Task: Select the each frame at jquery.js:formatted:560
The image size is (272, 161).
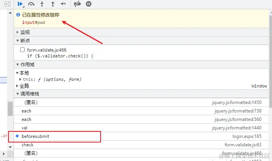Action: tap(141, 119)
